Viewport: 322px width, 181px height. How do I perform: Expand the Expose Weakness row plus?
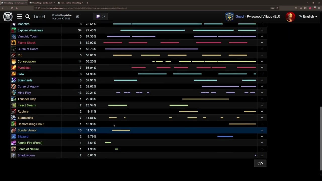[262, 30]
